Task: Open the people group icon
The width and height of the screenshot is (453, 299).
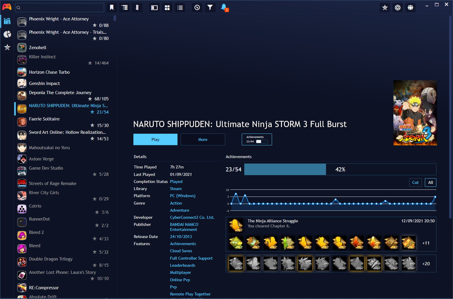Action: point(411,8)
